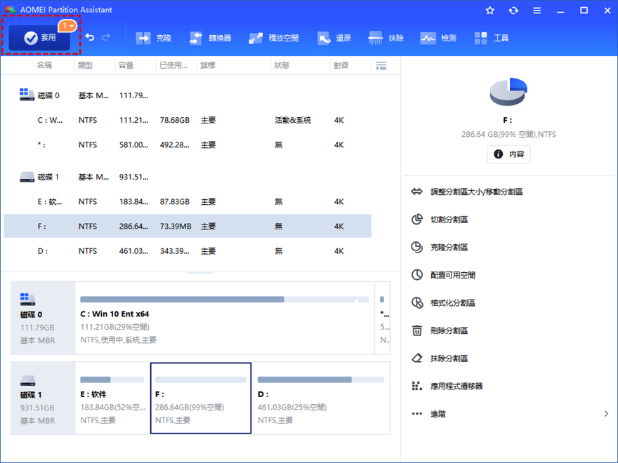Choose 克隆分割區 clone partition option
Viewport: 618px width, 463px height.
[439, 247]
